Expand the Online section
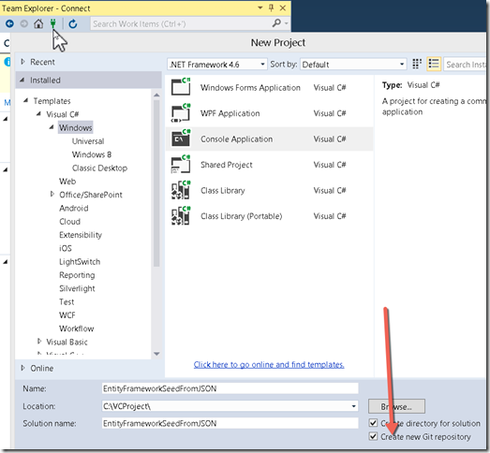Viewport: 490px width, 453px height. click(x=22, y=368)
